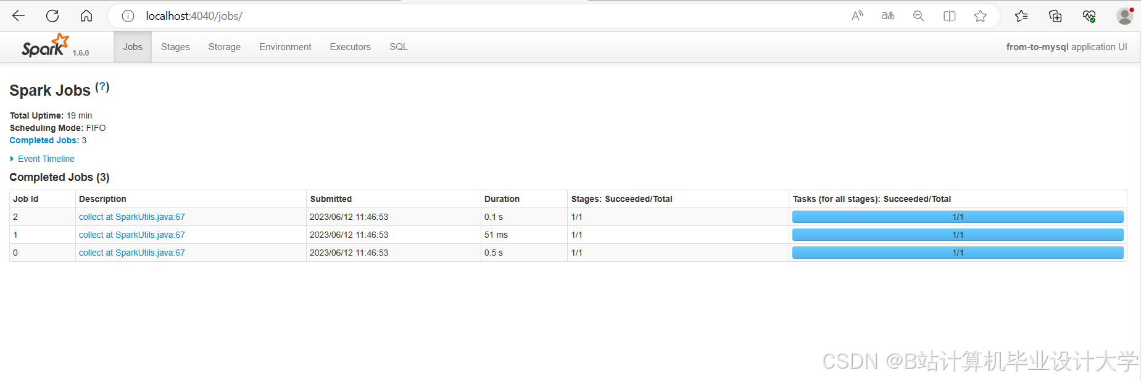This screenshot has width=1141, height=381.
Task: Switch to the Executors tab
Action: (x=351, y=47)
